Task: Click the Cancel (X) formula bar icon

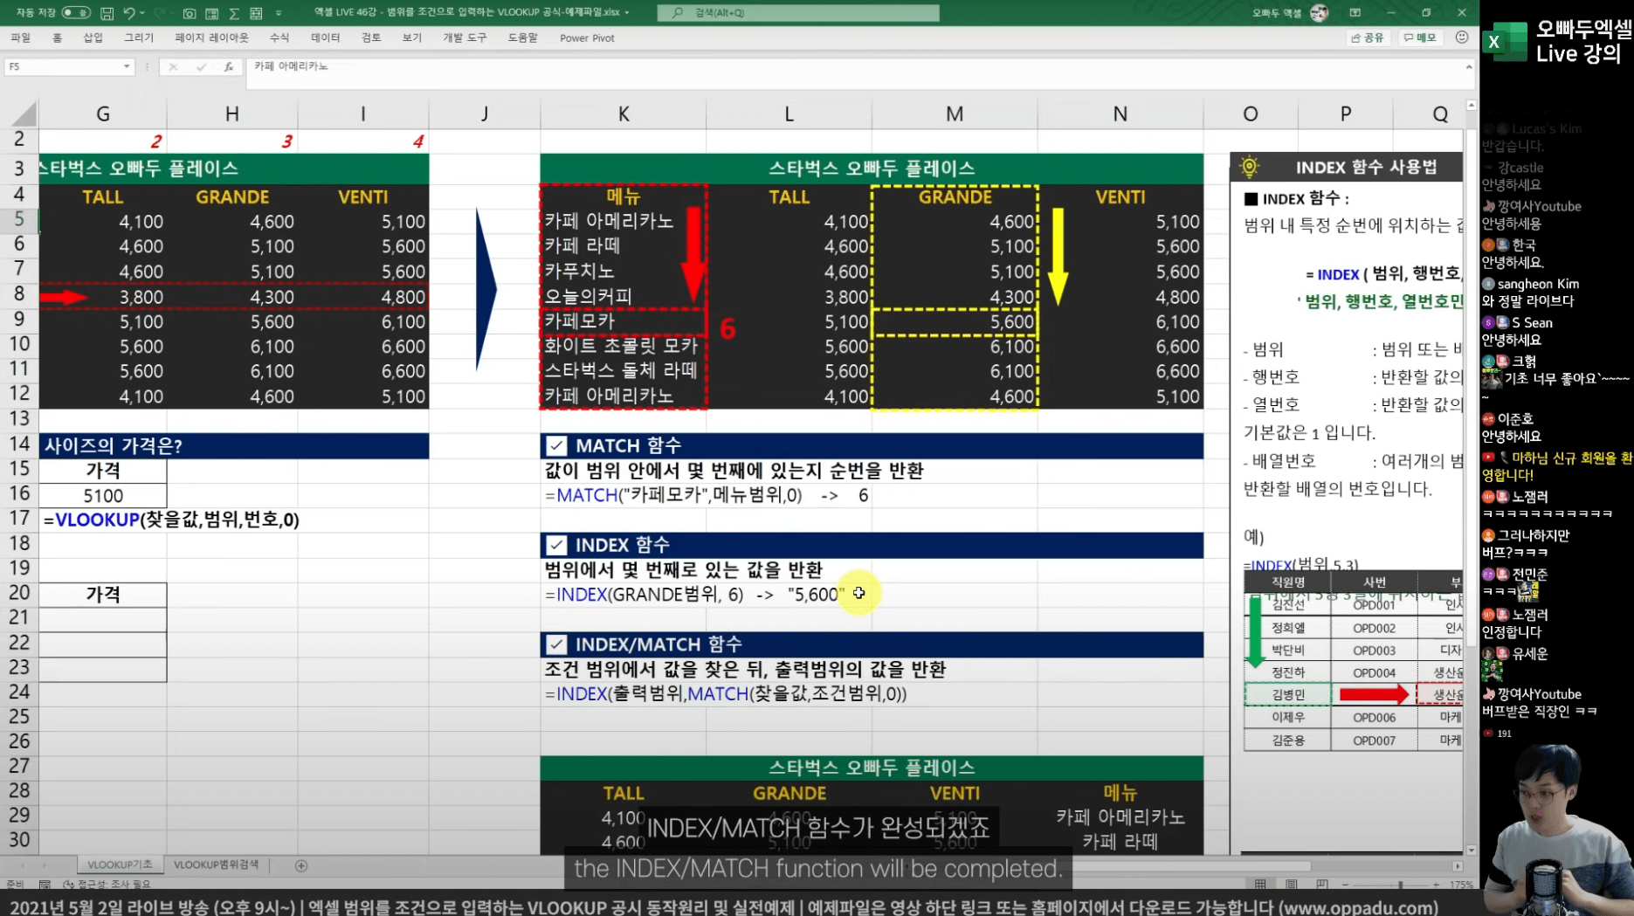Action: click(173, 66)
